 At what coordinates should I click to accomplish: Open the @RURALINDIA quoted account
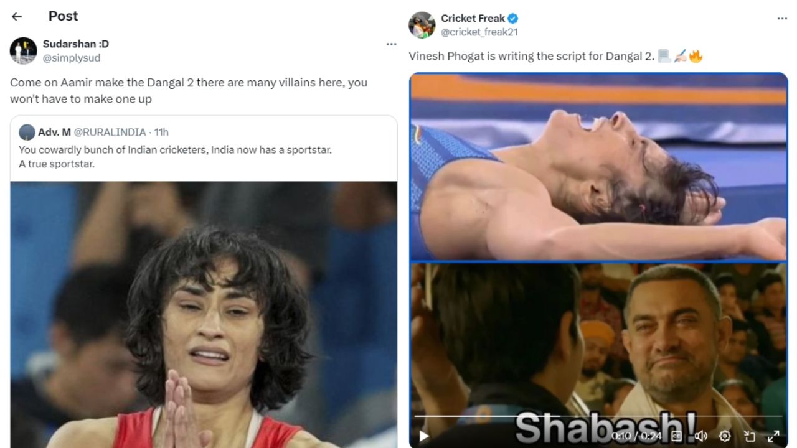110,132
